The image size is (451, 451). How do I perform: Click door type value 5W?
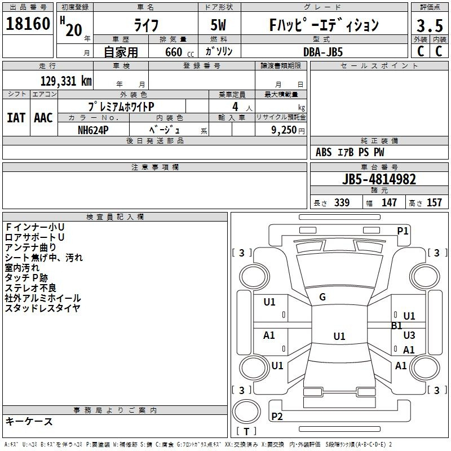219,25
